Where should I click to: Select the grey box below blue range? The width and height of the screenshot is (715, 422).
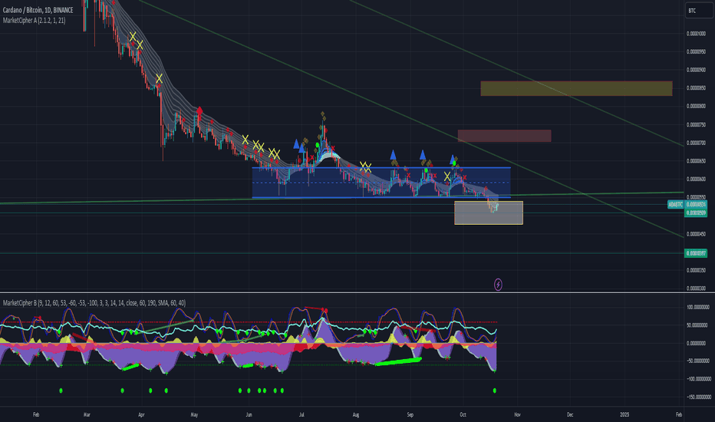(489, 213)
